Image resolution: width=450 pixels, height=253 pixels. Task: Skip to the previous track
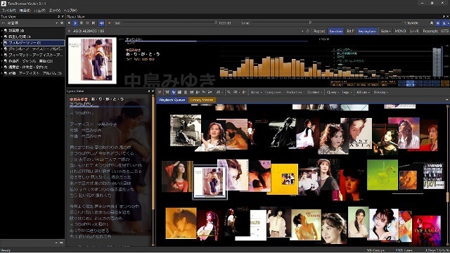click(87, 23)
